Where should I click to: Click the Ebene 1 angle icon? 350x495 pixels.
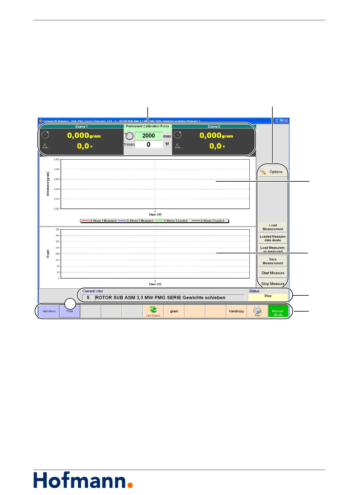point(45,146)
